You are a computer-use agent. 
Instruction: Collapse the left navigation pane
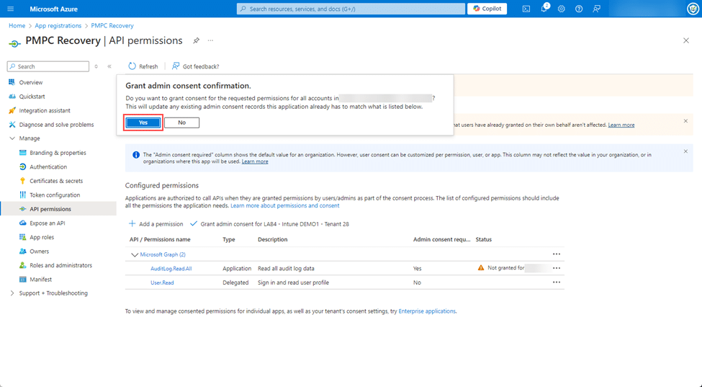coord(109,66)
